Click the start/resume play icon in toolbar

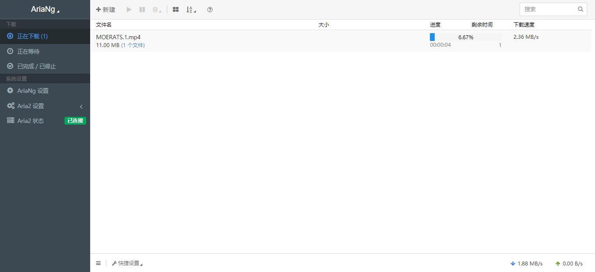(x=129, y=10)
